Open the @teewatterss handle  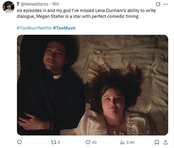point(34,4)
